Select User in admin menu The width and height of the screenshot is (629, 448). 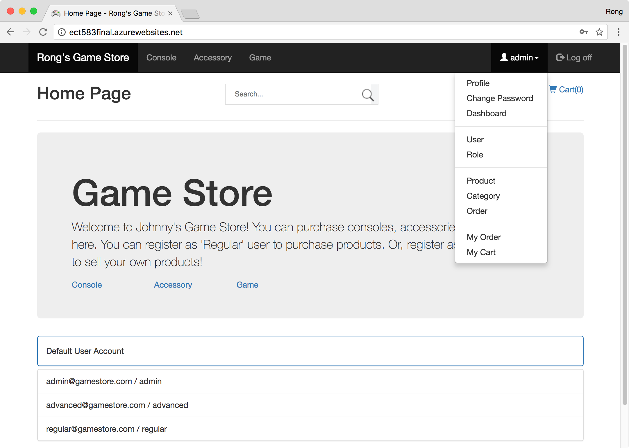pos(475,139)
